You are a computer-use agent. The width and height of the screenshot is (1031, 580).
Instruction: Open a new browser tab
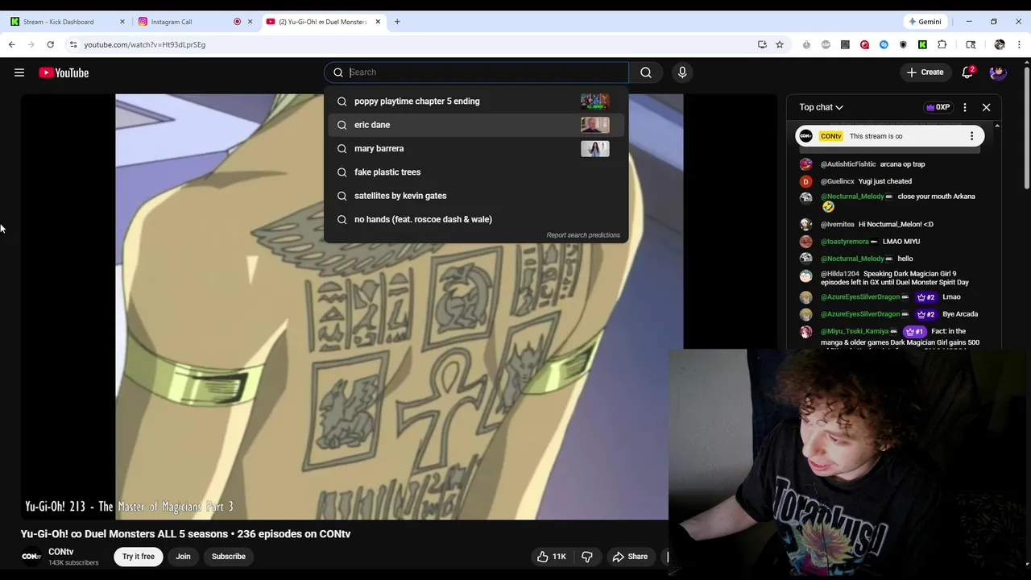point(397,22)
